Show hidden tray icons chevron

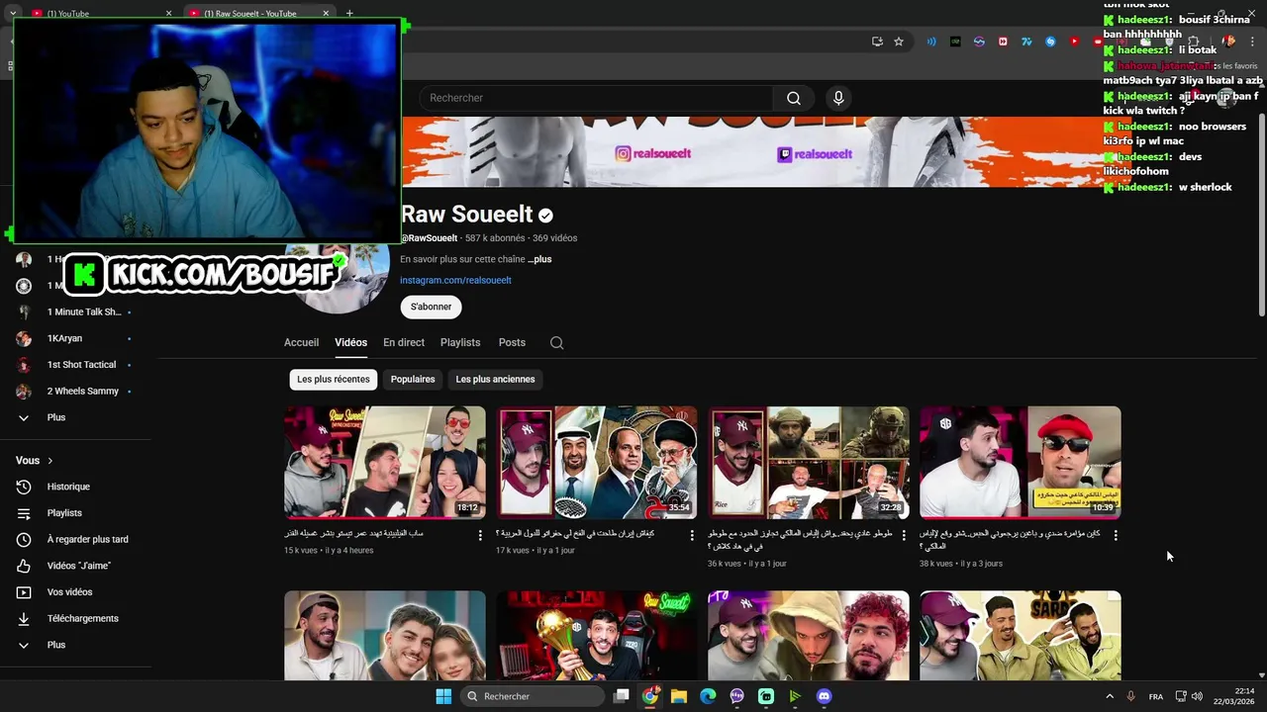coord(1109,696)
